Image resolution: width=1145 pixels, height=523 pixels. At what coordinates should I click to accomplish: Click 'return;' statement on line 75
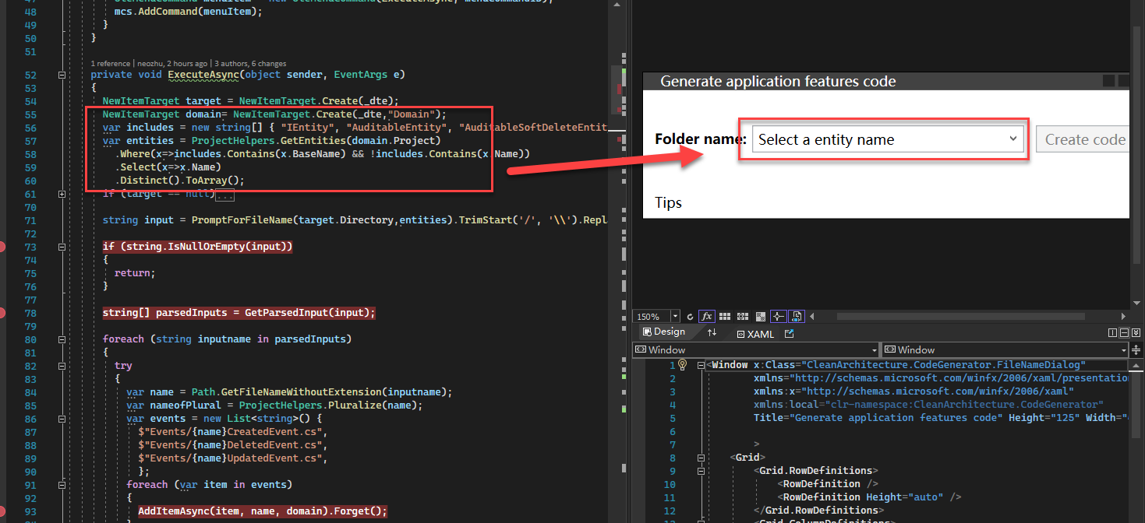click(135, 273)
